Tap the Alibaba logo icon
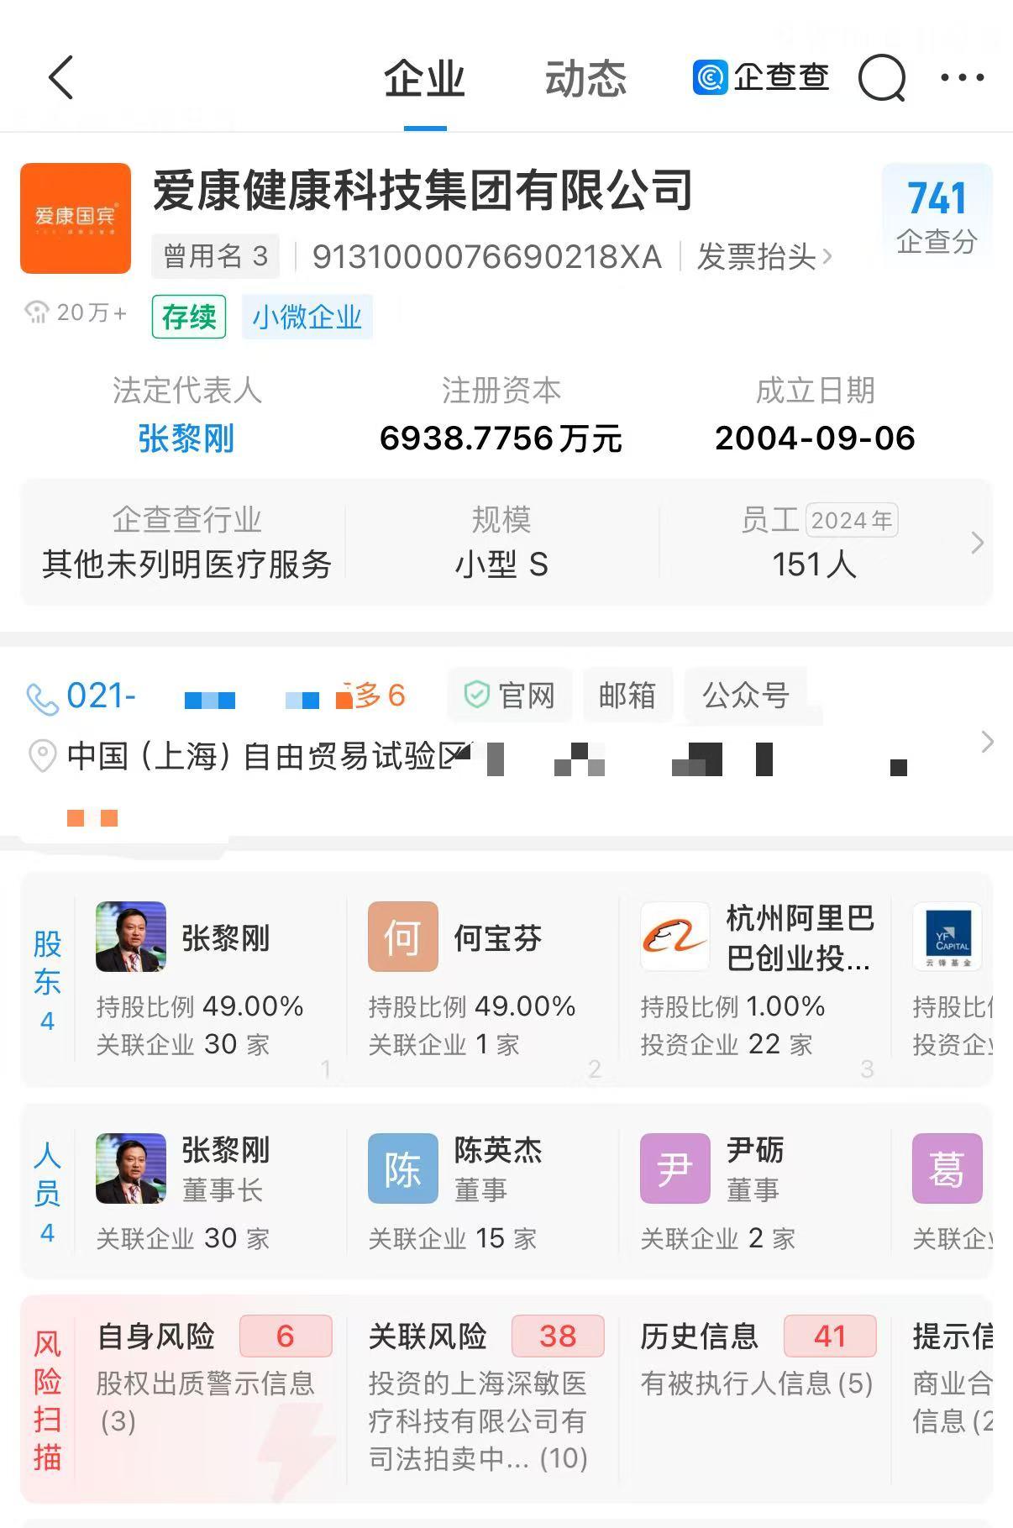1013x1528 pixels. (675, 937)
